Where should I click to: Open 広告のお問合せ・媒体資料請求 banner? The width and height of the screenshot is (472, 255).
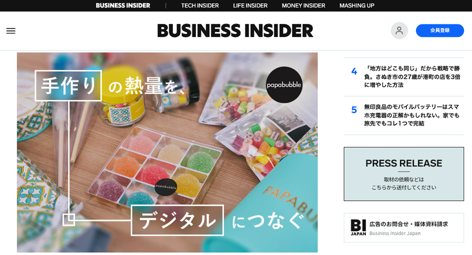404,228
